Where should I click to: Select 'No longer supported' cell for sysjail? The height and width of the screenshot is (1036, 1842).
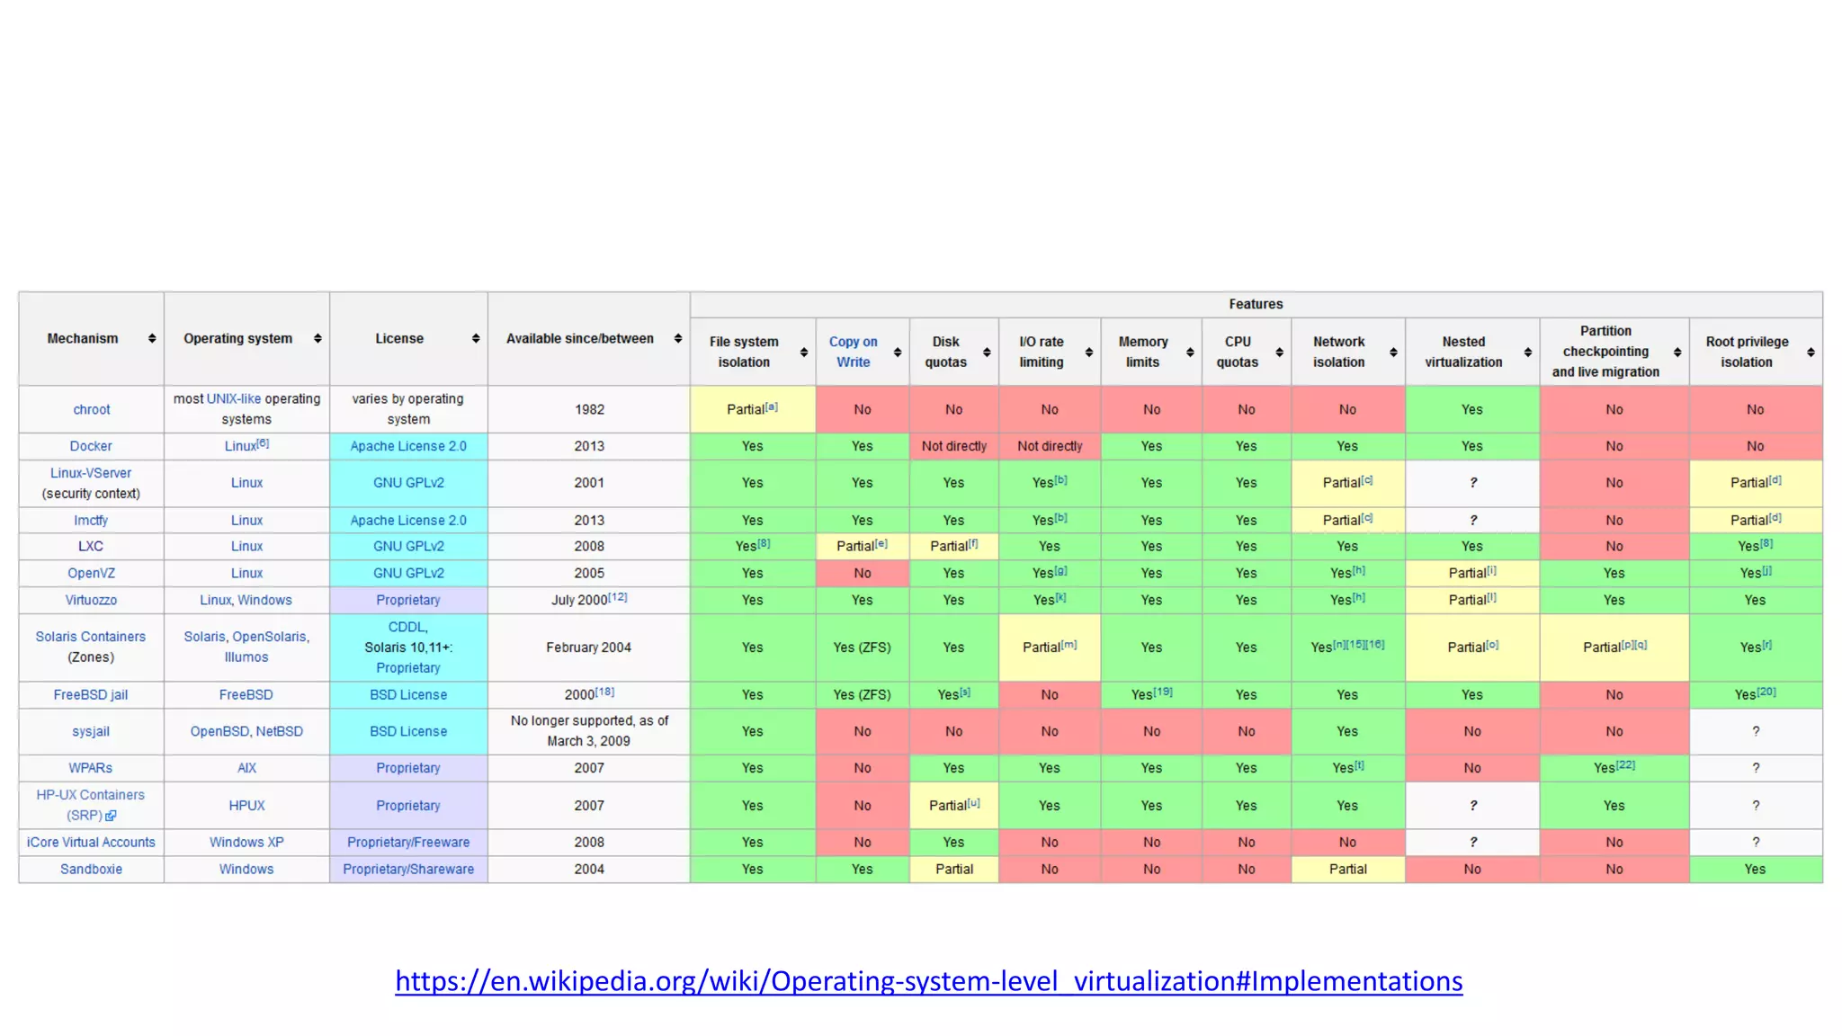(x=589, y=731)
